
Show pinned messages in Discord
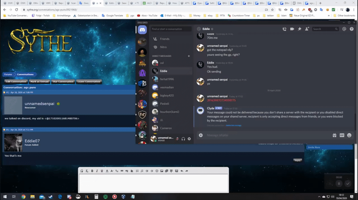point(300,29)
